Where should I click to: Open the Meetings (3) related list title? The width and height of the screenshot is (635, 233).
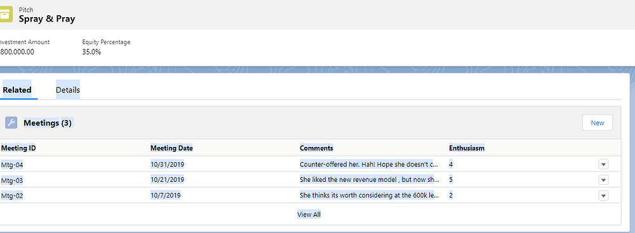coord(48,123)
